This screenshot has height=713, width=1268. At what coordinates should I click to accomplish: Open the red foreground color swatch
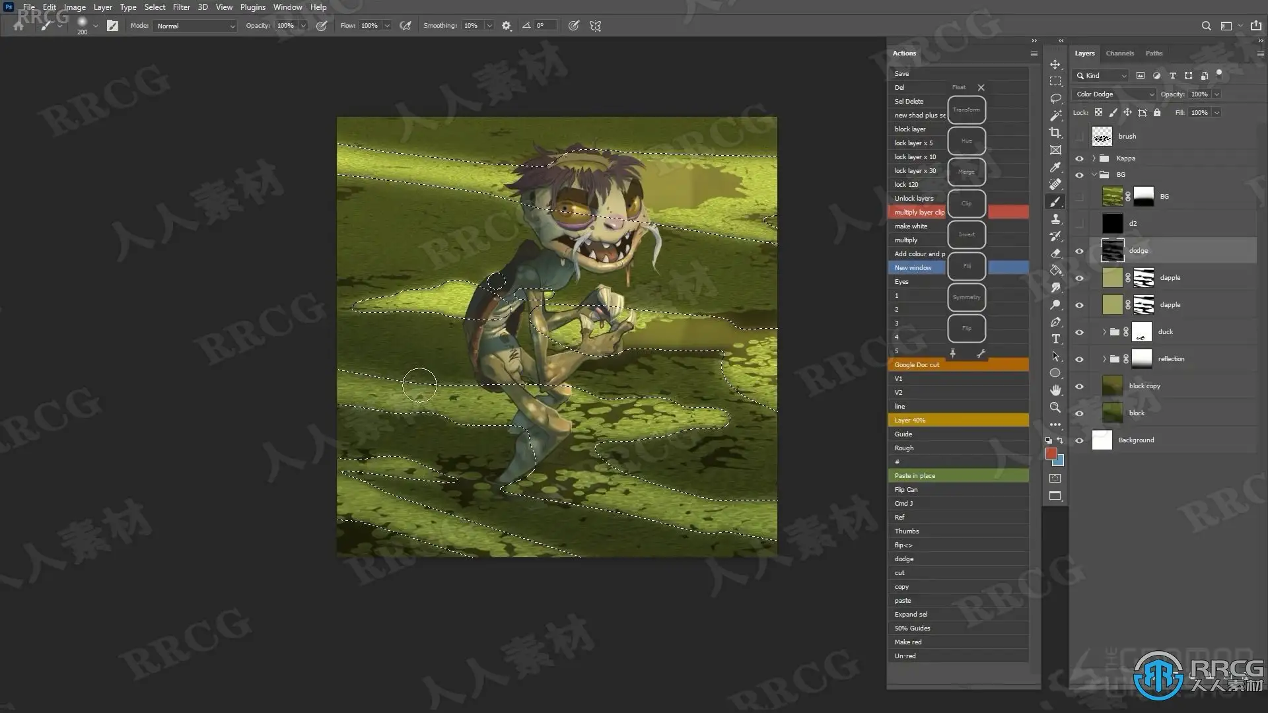[1051, 453]
